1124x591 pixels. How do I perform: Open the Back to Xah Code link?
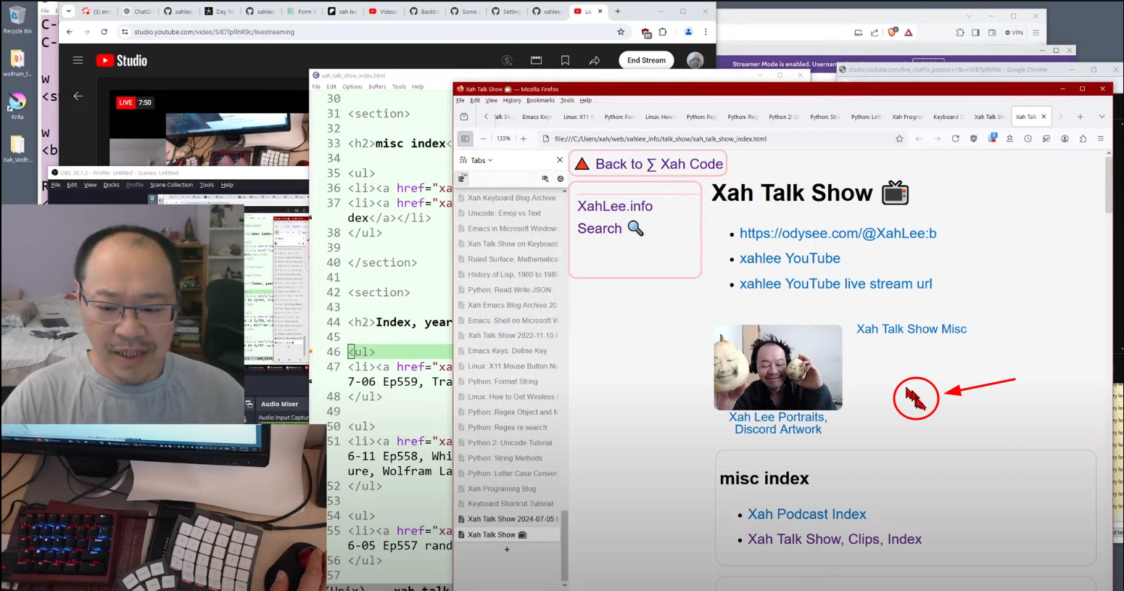[x=649, y=164]
